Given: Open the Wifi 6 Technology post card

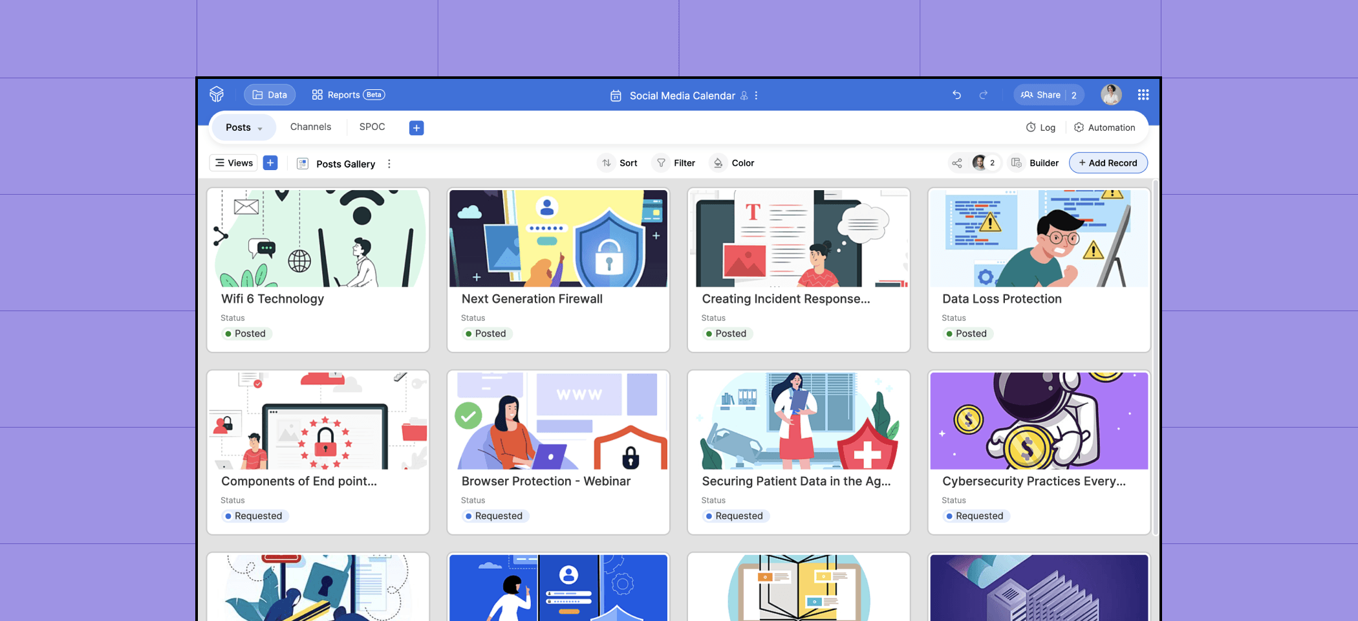Looking at the screenshot, I should coord(318,270).
